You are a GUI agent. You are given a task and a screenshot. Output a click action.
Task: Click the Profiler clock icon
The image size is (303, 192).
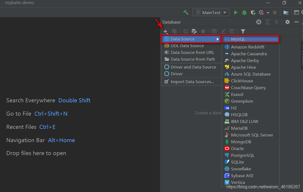click(x=261, y=12)
